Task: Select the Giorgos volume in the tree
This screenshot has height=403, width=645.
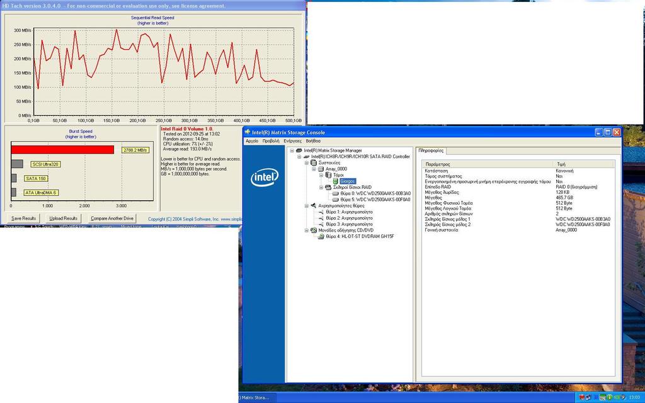Action: pos(348,181)
